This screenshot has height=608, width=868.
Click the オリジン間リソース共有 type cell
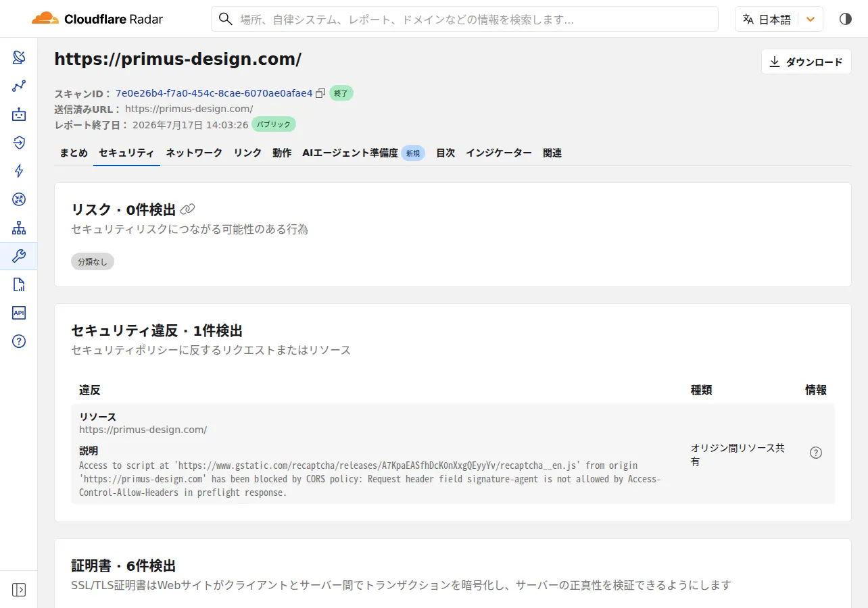click(738, 455)
